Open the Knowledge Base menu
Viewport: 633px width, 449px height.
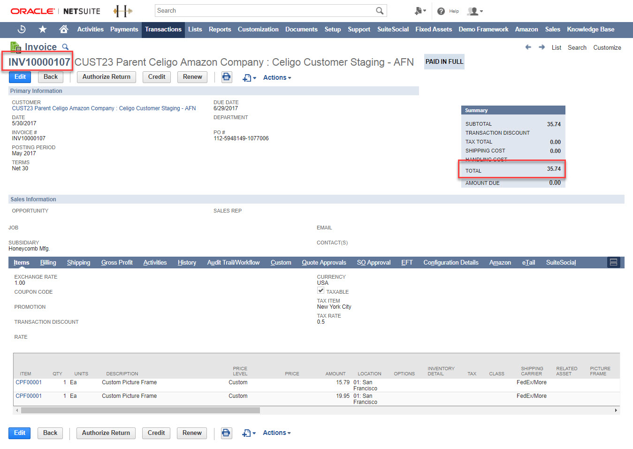pos(591,30)
